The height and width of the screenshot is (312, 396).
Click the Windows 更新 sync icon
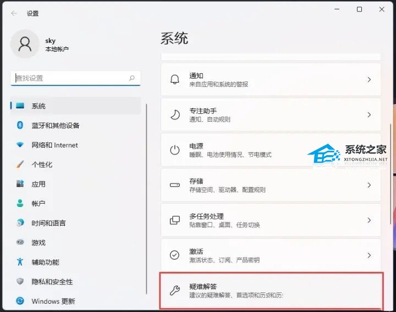20,300
